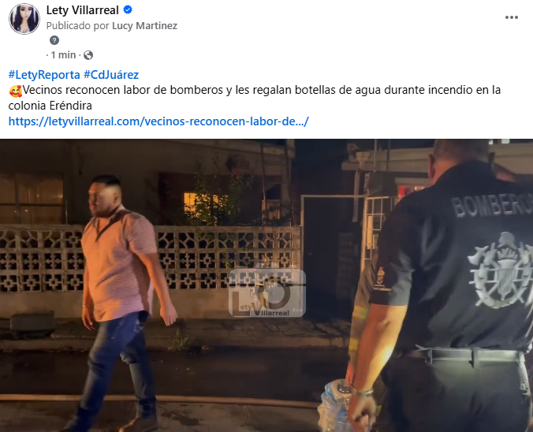Click the heart-face emoji in the post
This screenshot has height=432, width=533.
[x=15, y=91]
